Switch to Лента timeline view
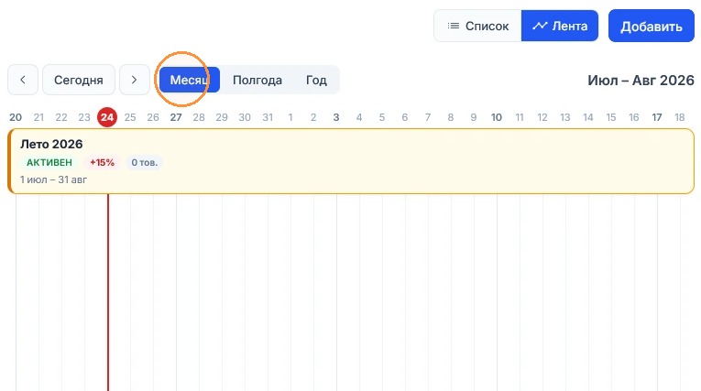The width and height of the screenshot is (701, 391). (560, 26)
